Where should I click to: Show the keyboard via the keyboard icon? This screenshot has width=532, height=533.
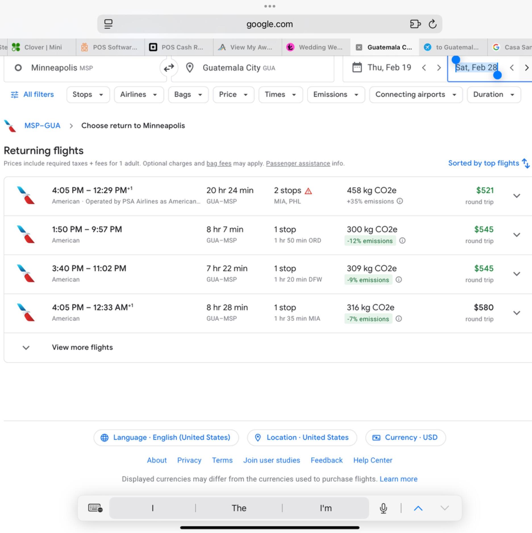[95, 508]
